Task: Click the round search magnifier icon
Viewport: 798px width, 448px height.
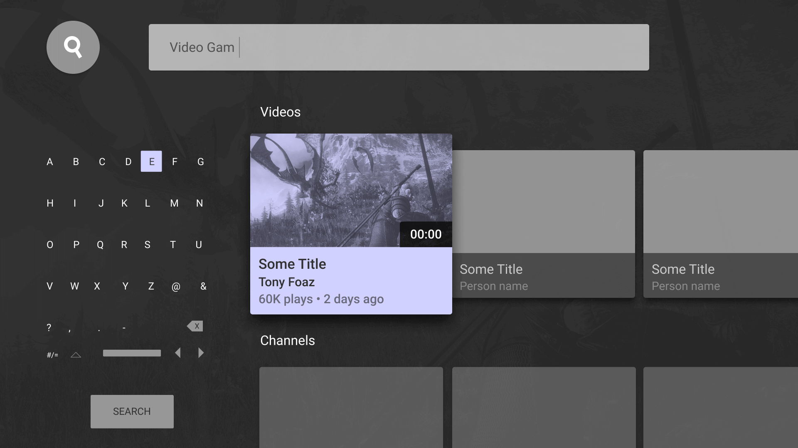Action: point(73,47)
